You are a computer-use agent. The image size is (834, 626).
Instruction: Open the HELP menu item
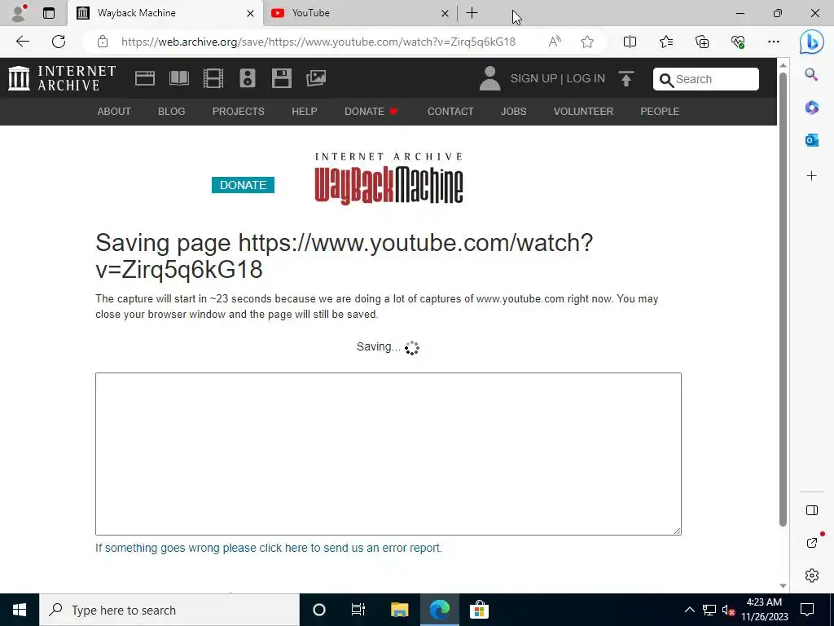tap(305, 111)
